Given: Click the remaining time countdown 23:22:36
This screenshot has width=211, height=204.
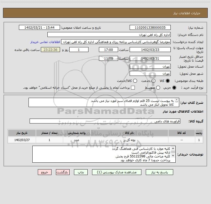Looking at the screenshot, I should click(x=50, y=50).
